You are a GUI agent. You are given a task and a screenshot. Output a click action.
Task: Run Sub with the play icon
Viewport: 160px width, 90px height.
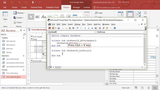point(85,28)
